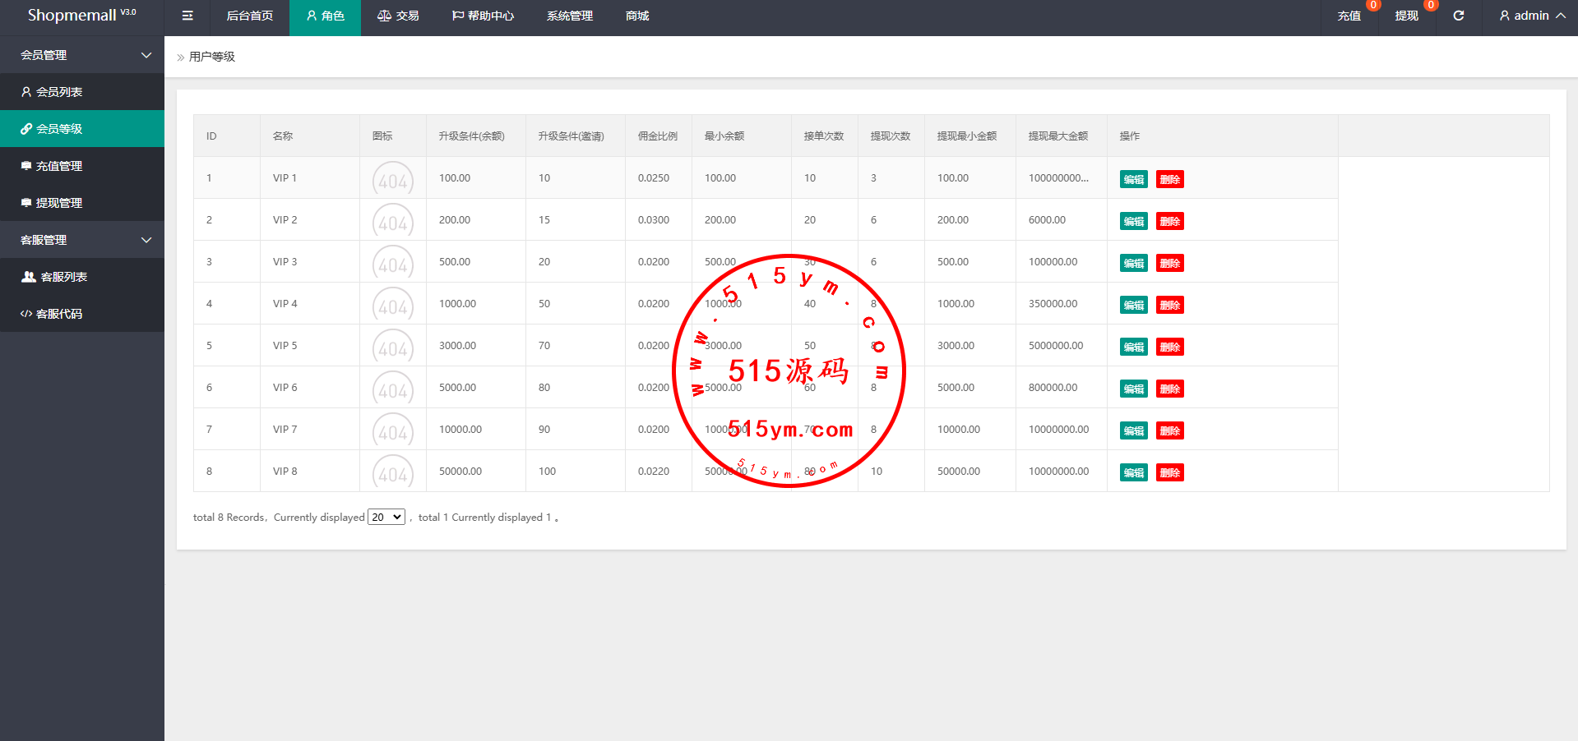Click the red 删除 button for VIP 8
Image resolution: width=1578 pixels, height=741 pixels.
[x=1169, y=472]
